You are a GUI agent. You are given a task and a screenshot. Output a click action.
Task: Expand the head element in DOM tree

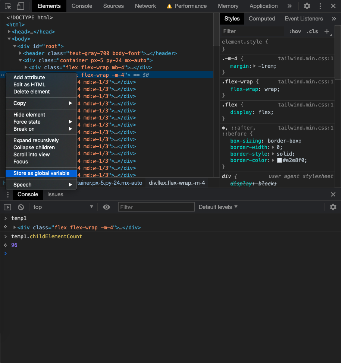coord(9,32)
